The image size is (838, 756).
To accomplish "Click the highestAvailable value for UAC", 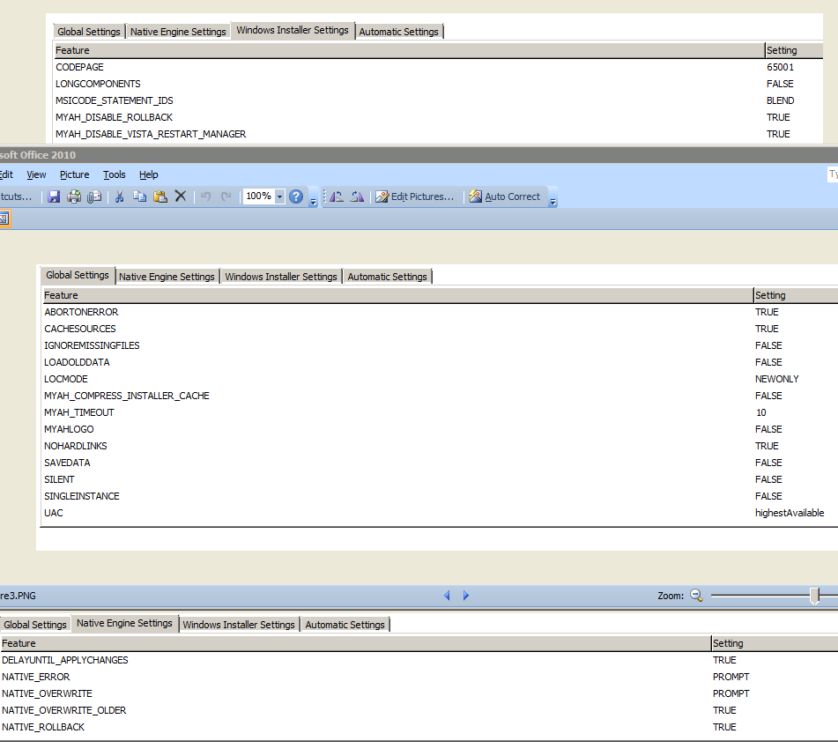I will click(x=790, y=513).
